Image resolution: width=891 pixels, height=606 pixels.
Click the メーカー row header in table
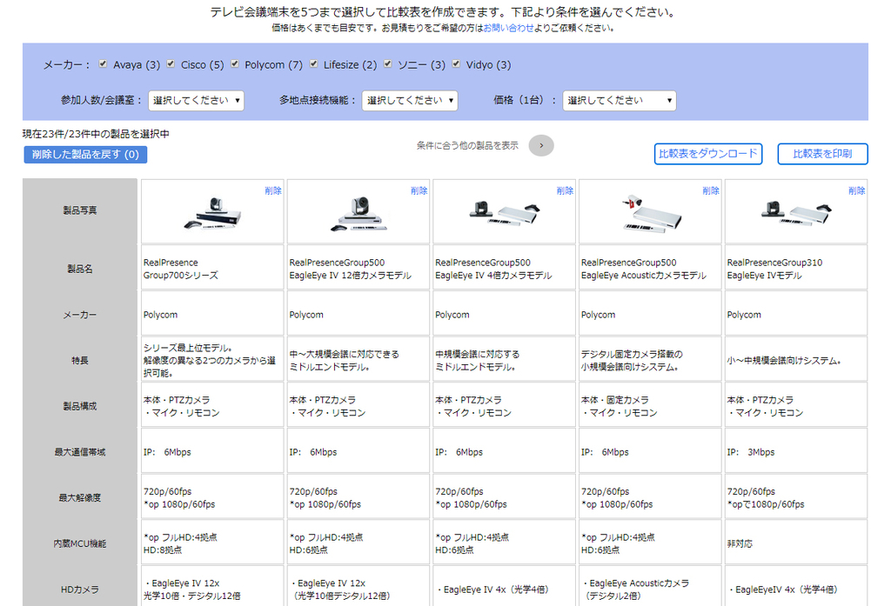click(x=80, y=315)
